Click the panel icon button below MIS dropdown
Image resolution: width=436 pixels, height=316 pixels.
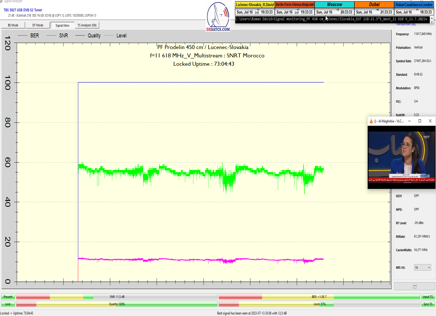click(415, 287)
